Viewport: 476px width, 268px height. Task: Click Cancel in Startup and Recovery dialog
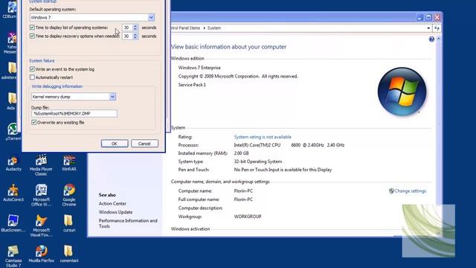click(x=144, y=144)
